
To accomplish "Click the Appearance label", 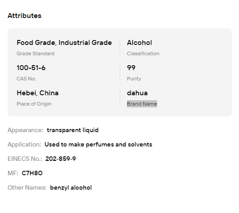I will pyautogui.click(x=26, y=130).
